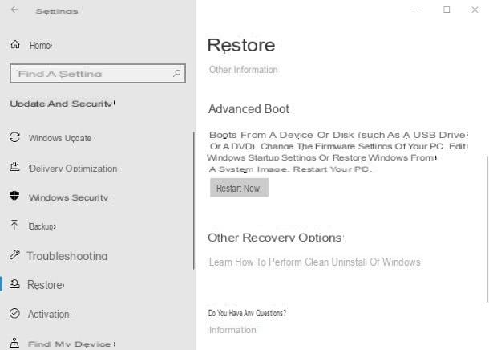Click the Other Recovery Options heading
The width and height of the screenshot is (489, 350).
[275, 238]
